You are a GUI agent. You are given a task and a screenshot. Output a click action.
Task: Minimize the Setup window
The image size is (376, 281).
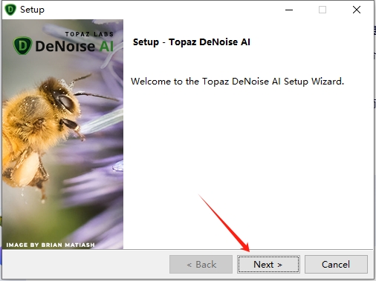(289, 10)
